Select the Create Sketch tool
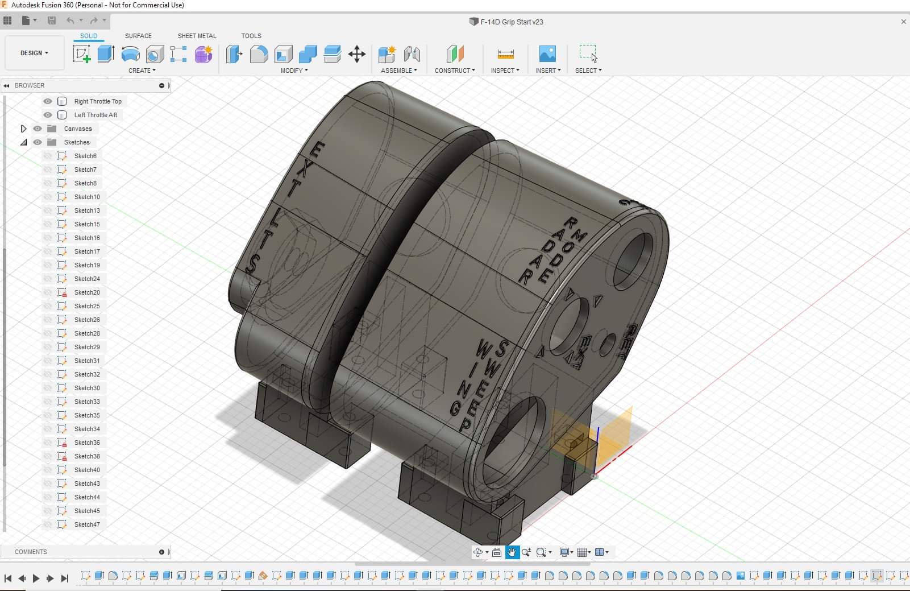Image resolution: width=910 pixels, height=591 pixels. click(82, 54)
